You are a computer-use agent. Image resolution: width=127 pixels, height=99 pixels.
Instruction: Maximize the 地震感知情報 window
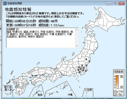115,3
